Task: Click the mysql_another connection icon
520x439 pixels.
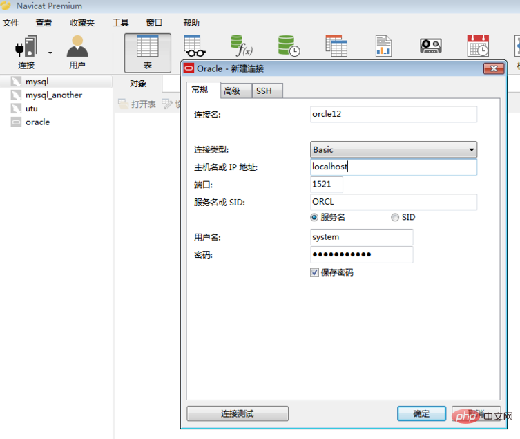Action: tap(16, 95)
